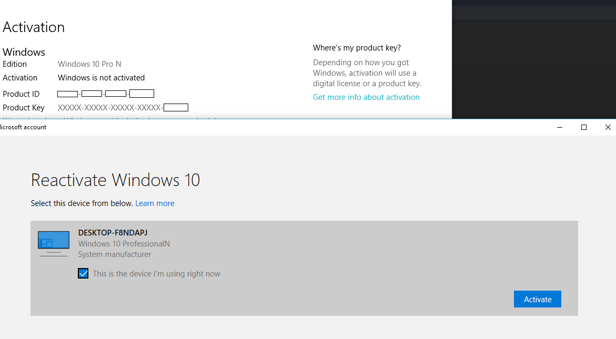Uncheck 'This is the device I'm using right now'
This screenshot has width=616, height=339.
83,273
